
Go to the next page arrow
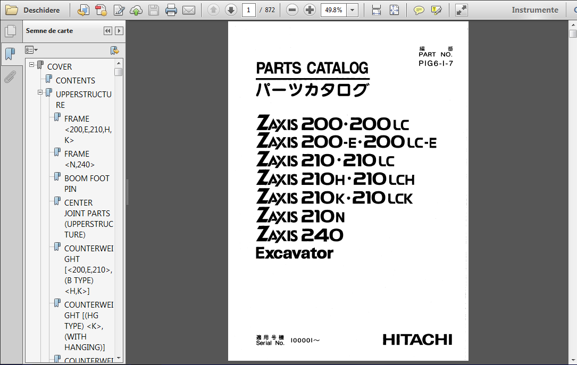coord(231,10)
